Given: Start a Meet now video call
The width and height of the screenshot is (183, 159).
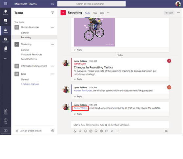Looking at the screenshot, I should tap(101, 131).
